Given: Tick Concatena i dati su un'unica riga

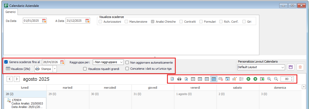Looking at the screenshot, I should point(127,69).
